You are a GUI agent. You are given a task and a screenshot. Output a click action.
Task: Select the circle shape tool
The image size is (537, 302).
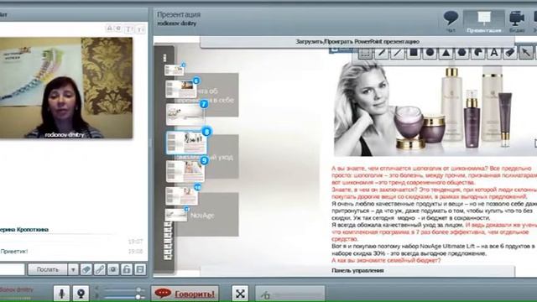[430, 53]
